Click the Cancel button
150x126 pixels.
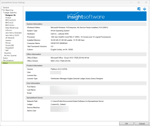click(142, 123)
